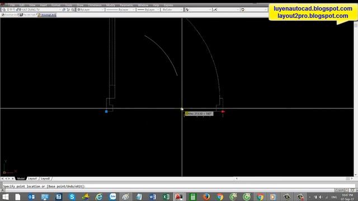Click first layer tool icon after layer dropdown

point(64,9)
